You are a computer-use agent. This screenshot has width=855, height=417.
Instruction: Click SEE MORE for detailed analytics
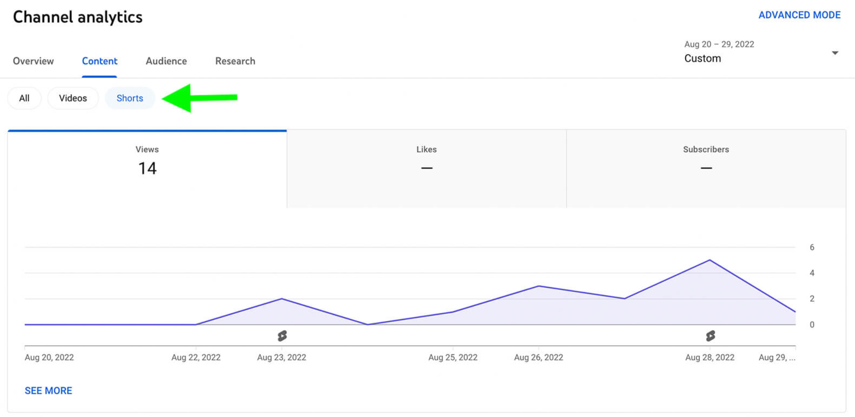click(x=48, y=391)
